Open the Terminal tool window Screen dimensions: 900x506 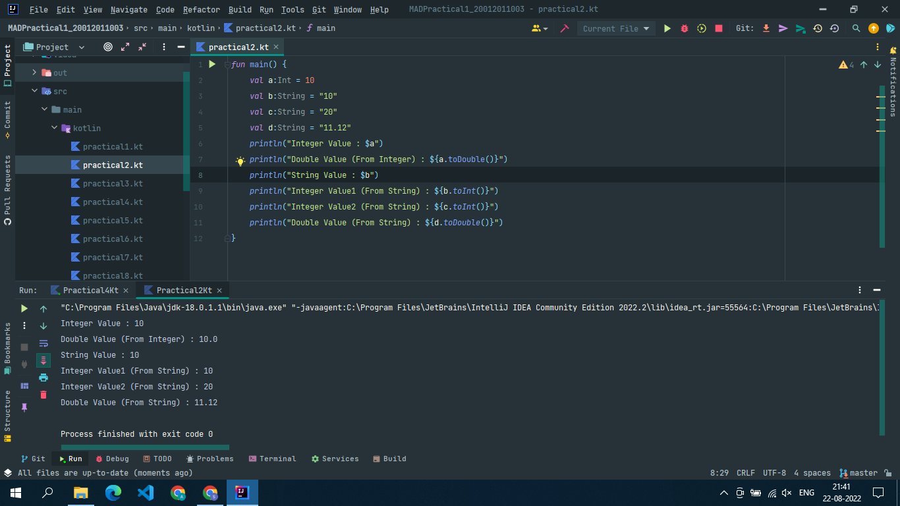272,459
